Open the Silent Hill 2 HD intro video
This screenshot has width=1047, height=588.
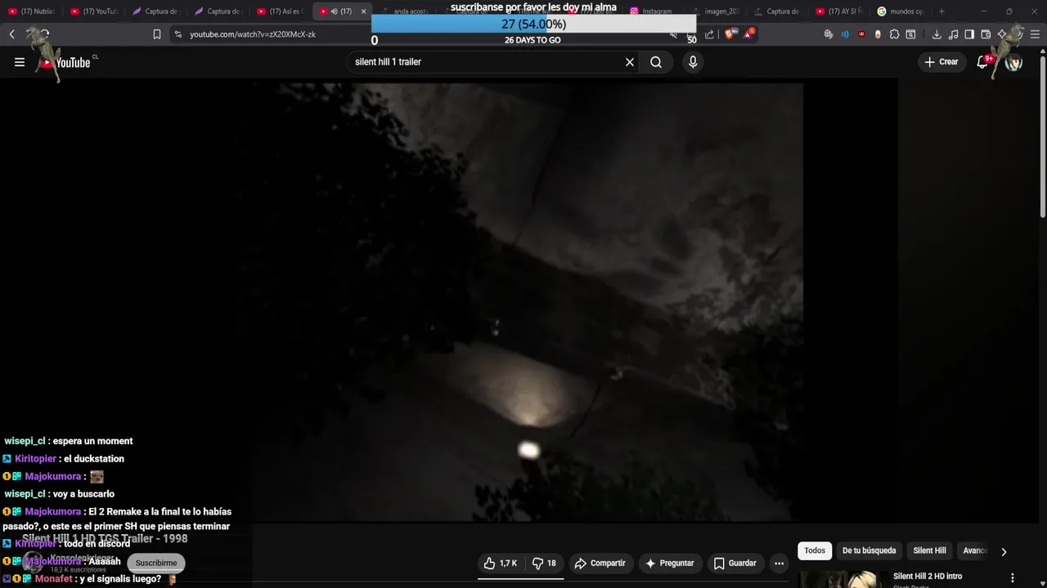928,577
